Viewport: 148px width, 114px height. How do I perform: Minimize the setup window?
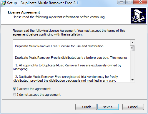pyautogui.click(x=122, y=2)
